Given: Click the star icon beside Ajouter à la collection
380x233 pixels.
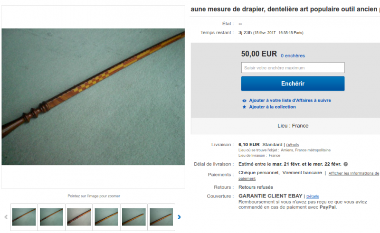Looking at the screenshot, I should pos(244,107).
